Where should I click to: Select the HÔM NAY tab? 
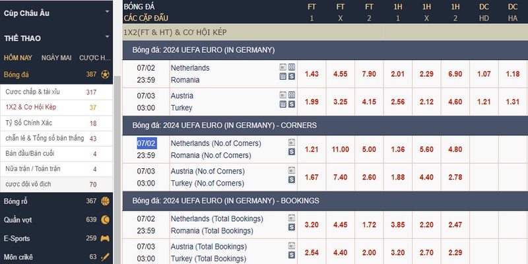click(x=18, y=58)
